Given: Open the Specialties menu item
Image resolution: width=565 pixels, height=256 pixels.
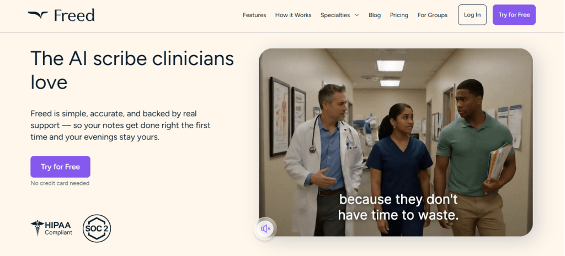Looking at the screenshot, I should point(335,15).
